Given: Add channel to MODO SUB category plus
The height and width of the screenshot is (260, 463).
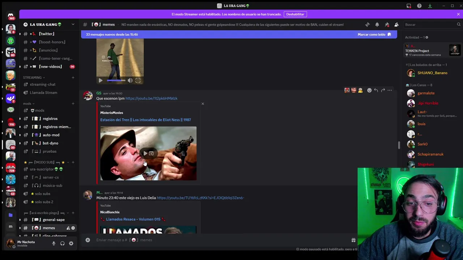Looking at the screenshot, I should (x=73, y=162).
